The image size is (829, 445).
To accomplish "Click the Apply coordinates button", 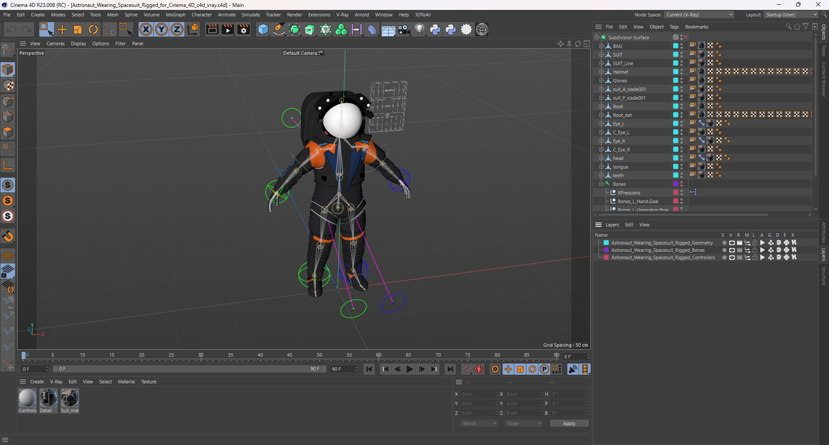I will (569, 423).
